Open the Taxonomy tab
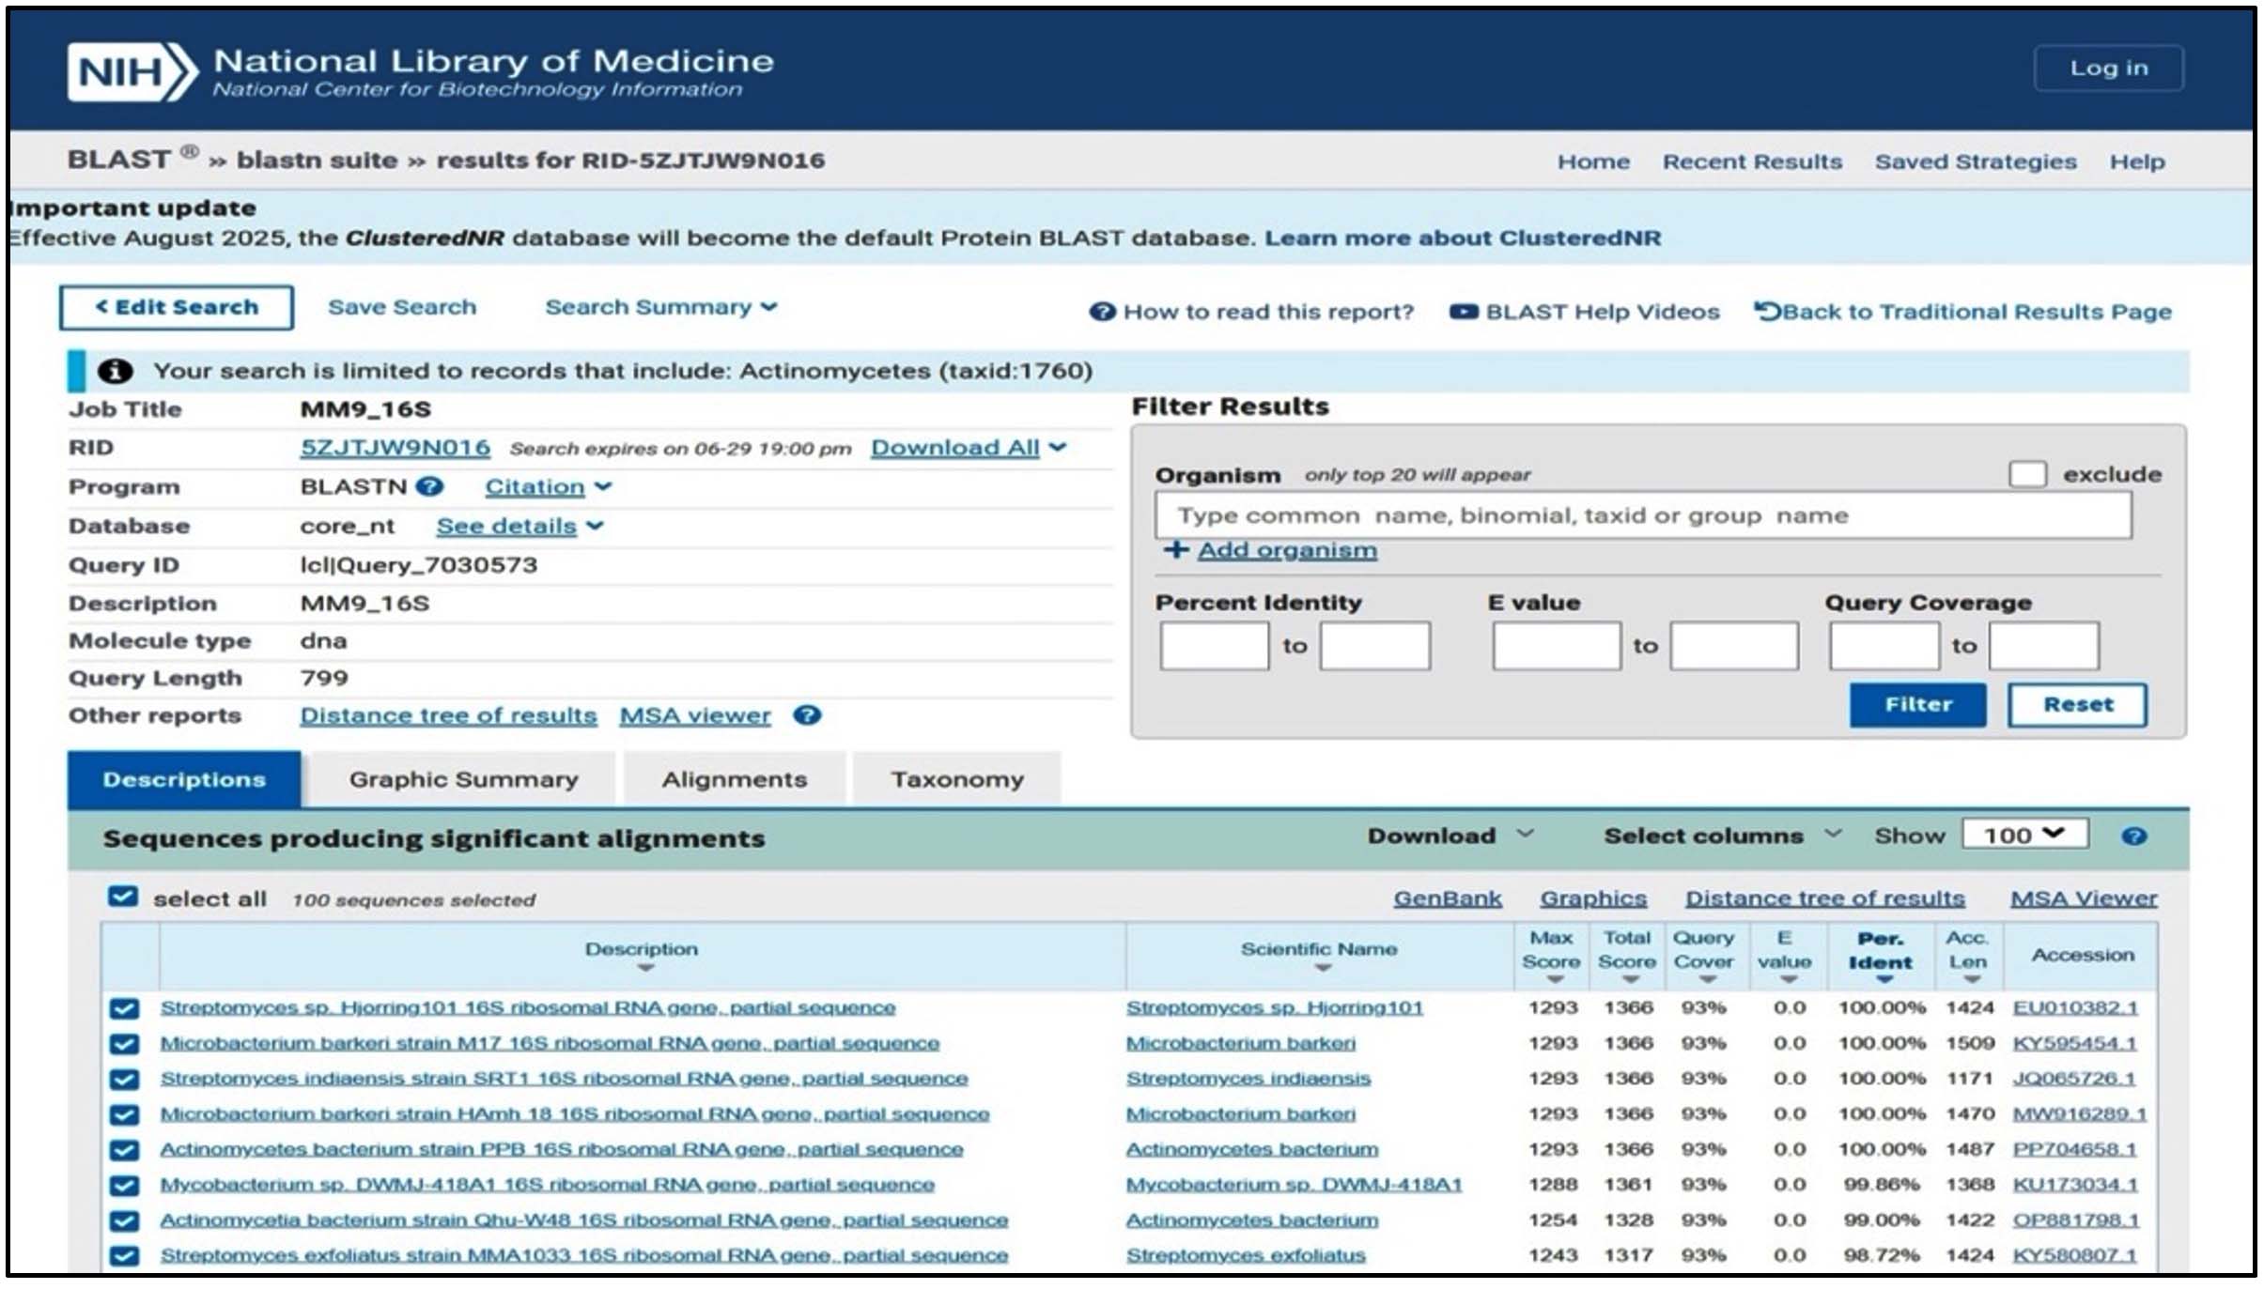 click(956, 779)
